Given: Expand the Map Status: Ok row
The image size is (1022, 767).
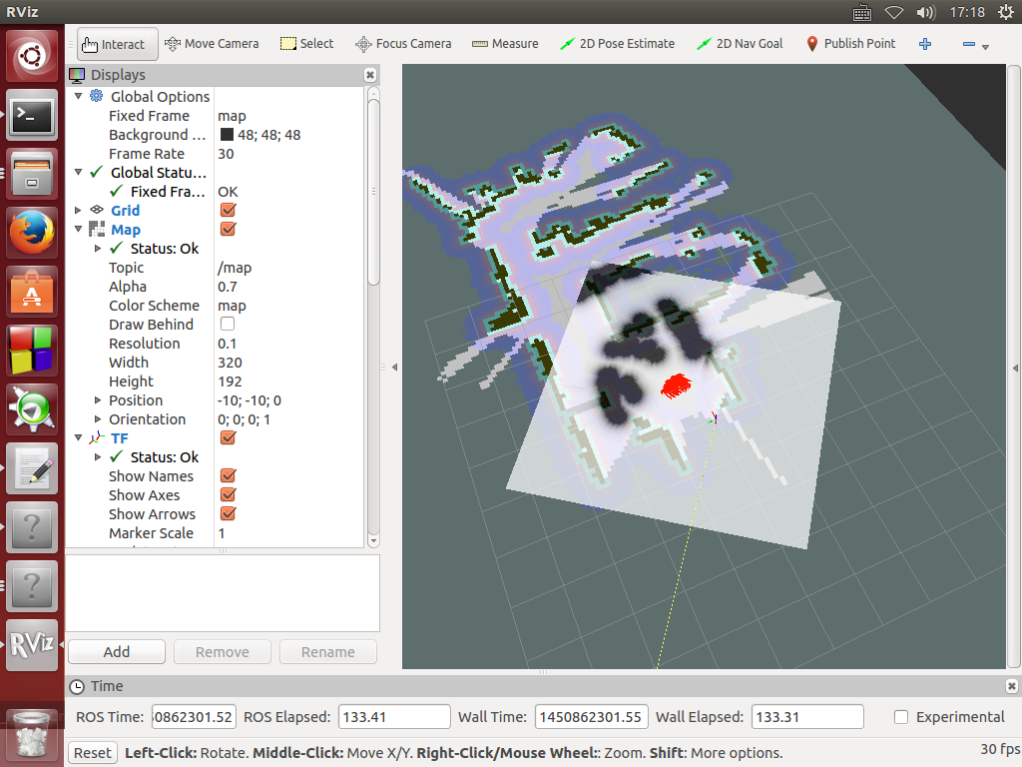Looking at the screenshot, I should (98, 248).
